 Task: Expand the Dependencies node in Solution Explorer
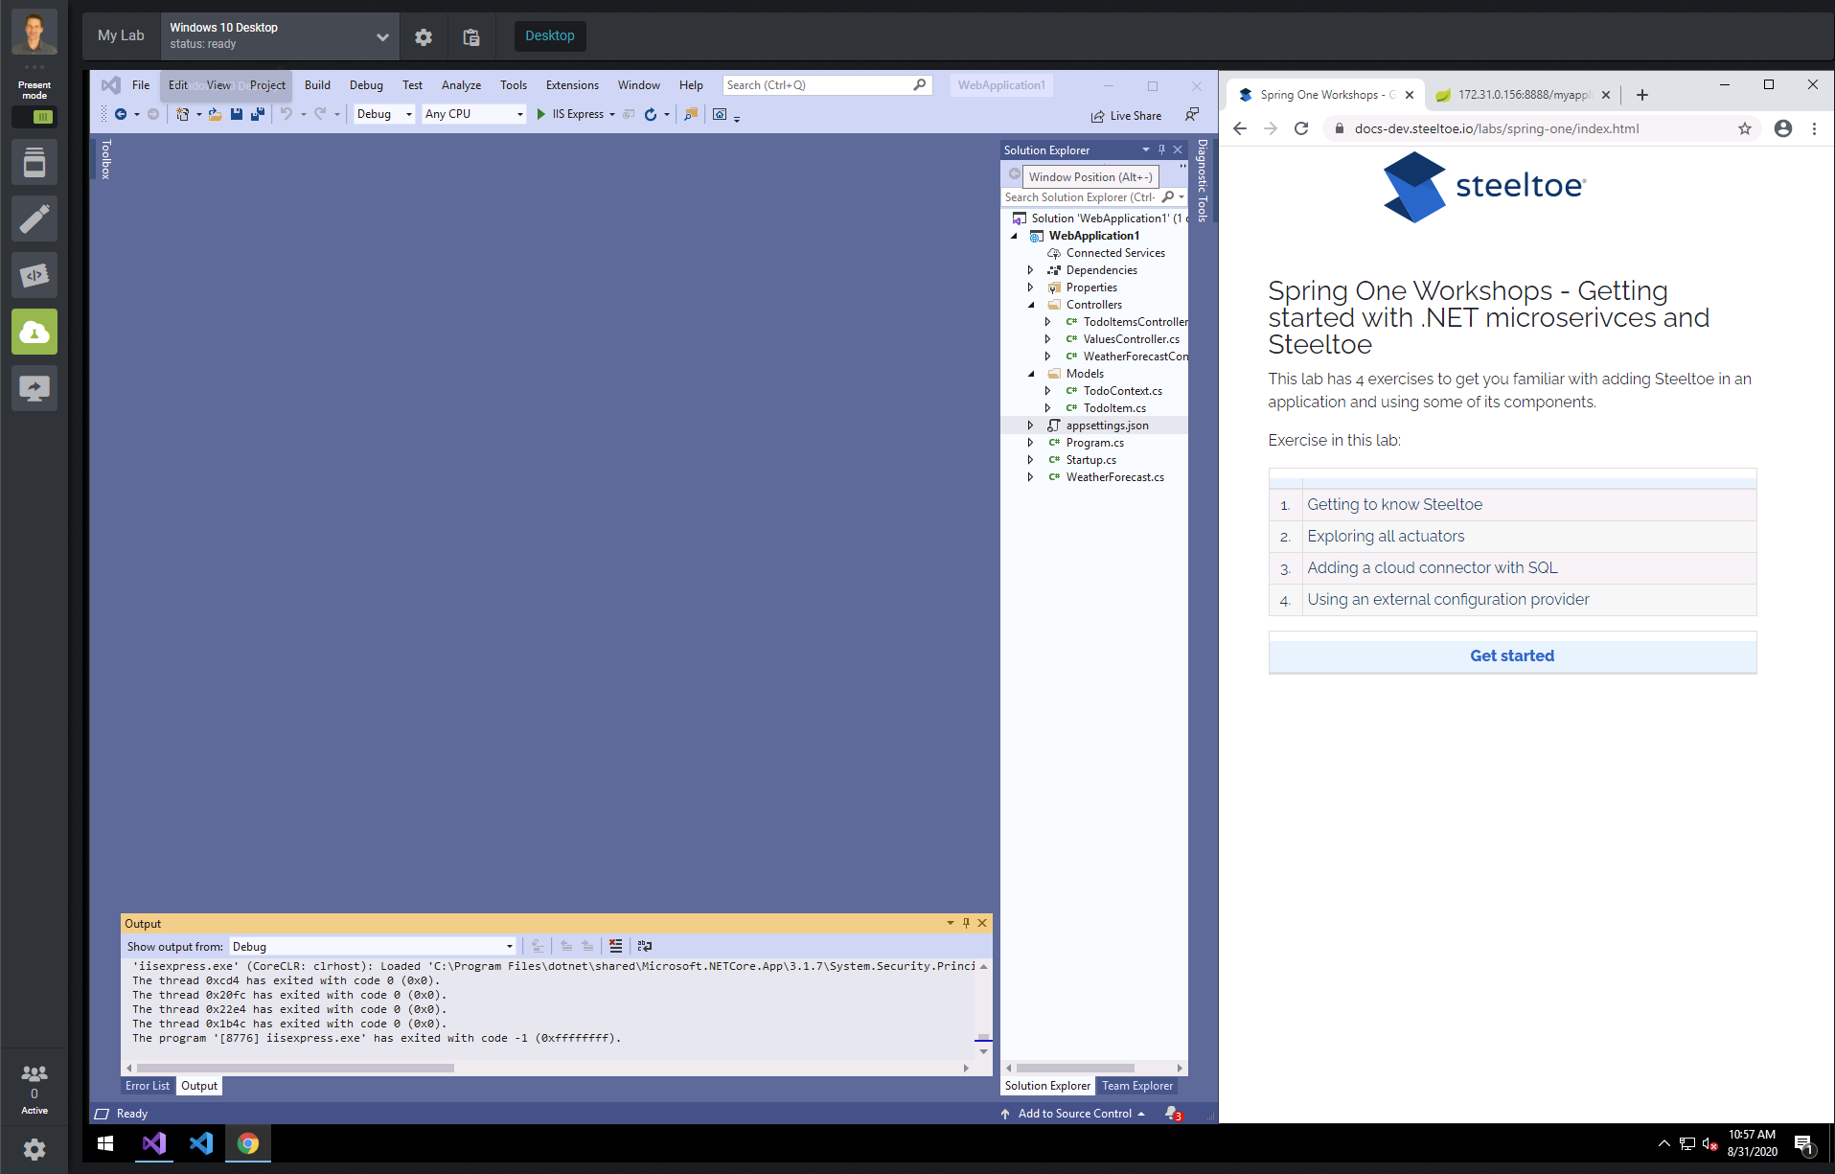(1029, 270)
